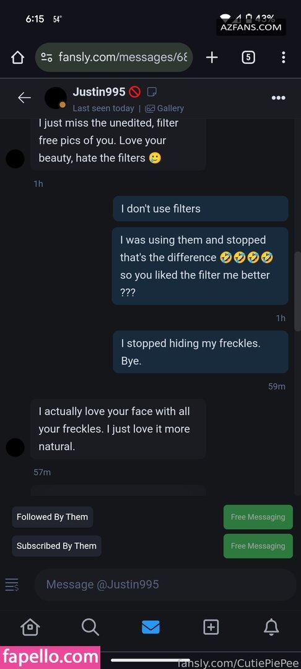This screenshot has height=669, width=301.
Task: Open conversation options ellipsis menu
Action: [x=279, y=98]
